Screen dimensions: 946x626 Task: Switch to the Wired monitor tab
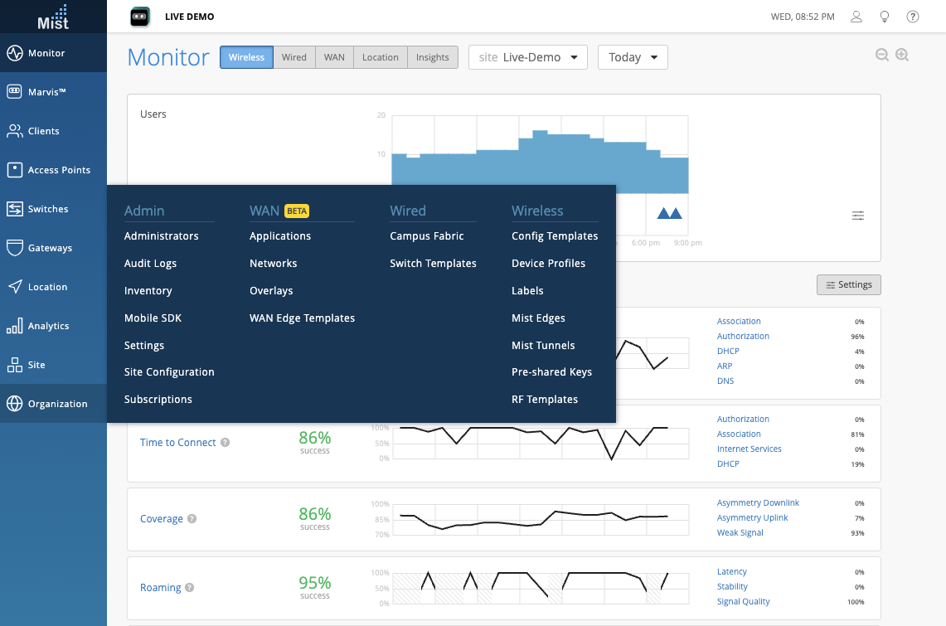point(294,57)
